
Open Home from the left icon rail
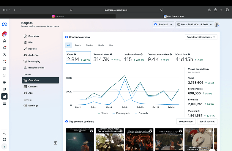(4, 41)
